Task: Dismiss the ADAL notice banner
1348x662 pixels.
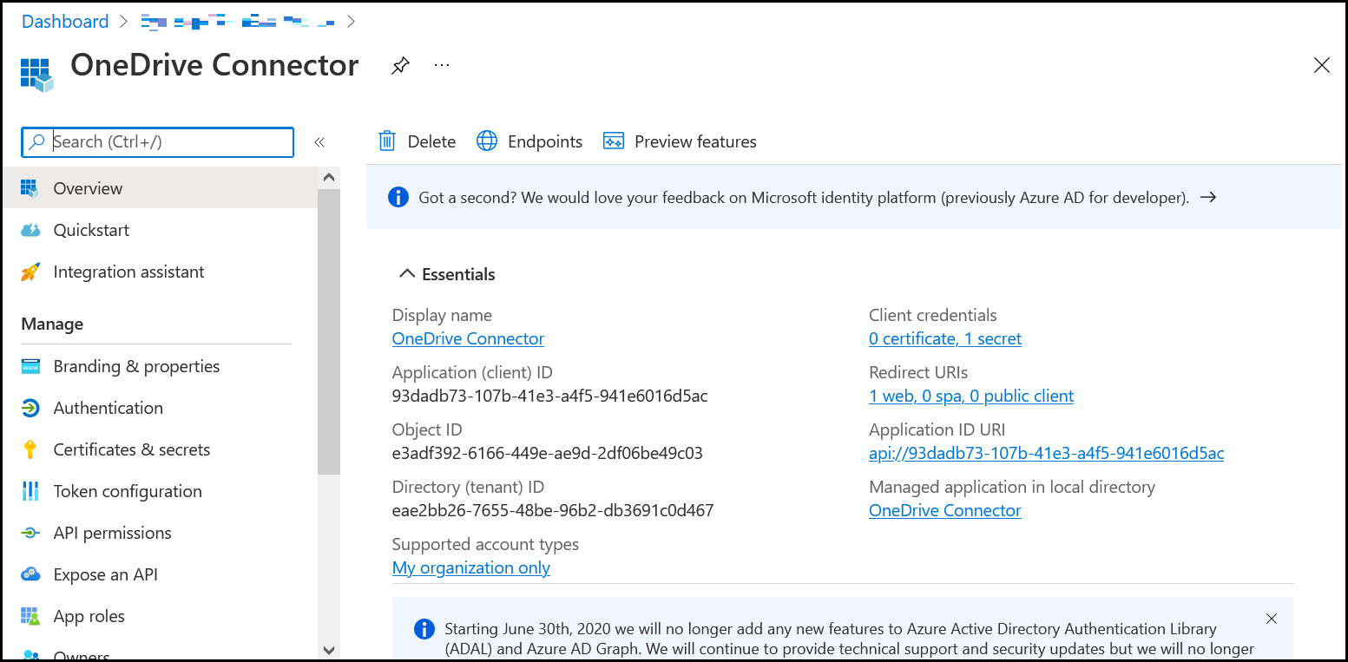Action: click(1272, 619)
